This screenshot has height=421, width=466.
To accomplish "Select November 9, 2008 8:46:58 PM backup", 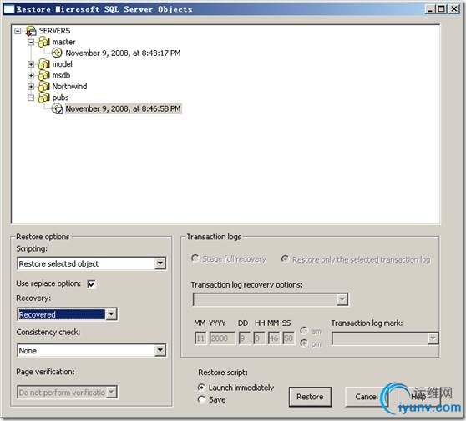I will coord(123,108).
